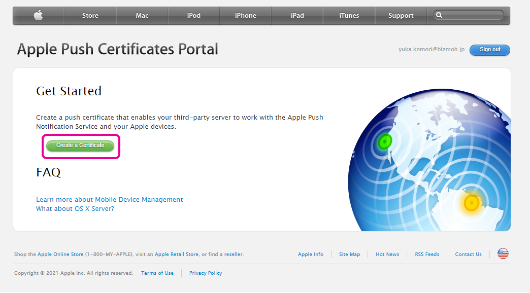
Task: Open the Site Map footer link
Action: click(349, 254)
